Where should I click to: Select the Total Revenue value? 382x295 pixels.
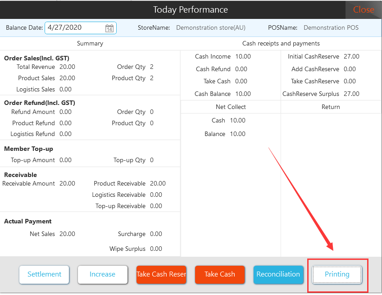click(67, 67)
